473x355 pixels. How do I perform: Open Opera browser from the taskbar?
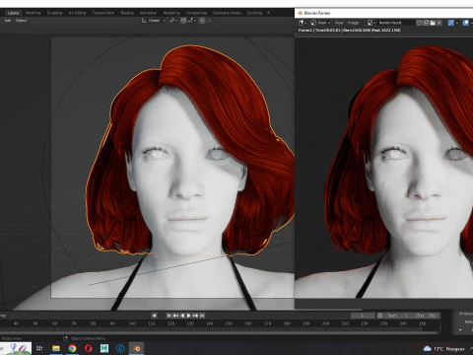click(89, 348)
